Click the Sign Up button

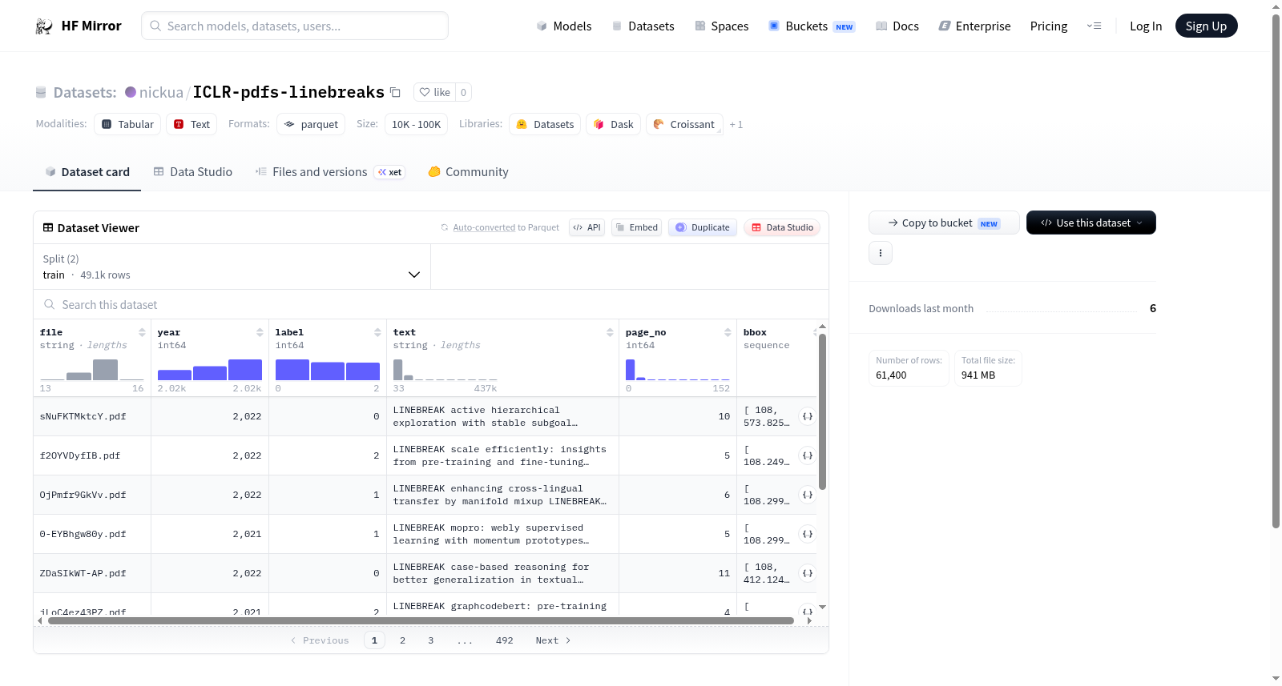pyautogui.click(x=1206, y=26)
